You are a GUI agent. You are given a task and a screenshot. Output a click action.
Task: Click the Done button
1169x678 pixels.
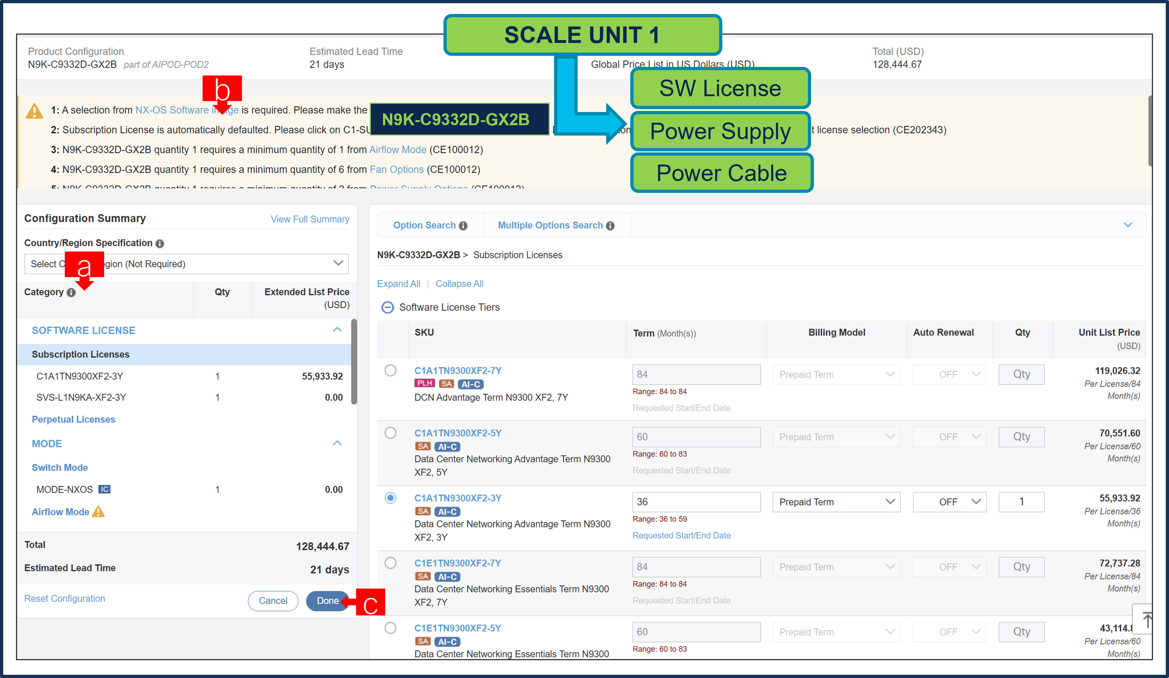point(328,601)
